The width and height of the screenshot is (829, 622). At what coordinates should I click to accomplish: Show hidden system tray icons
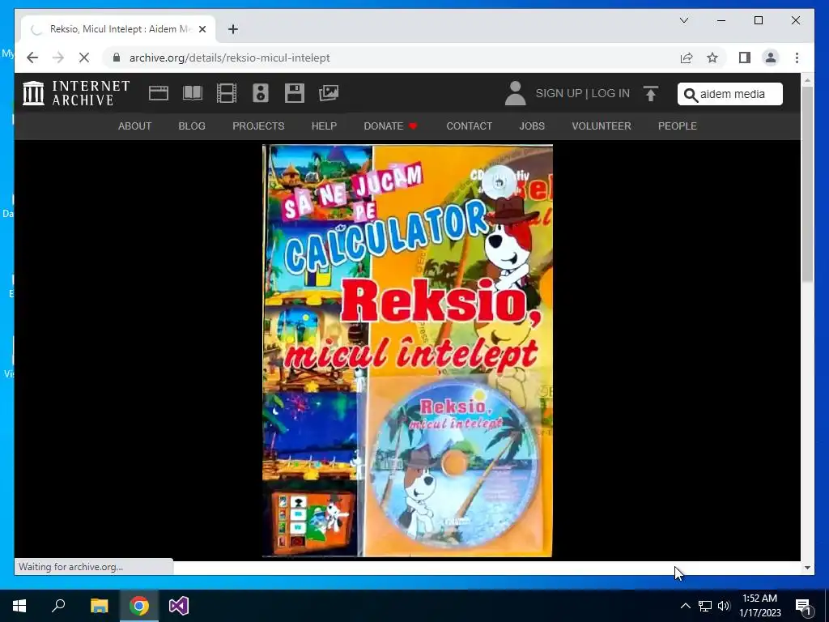pos(685,606)
